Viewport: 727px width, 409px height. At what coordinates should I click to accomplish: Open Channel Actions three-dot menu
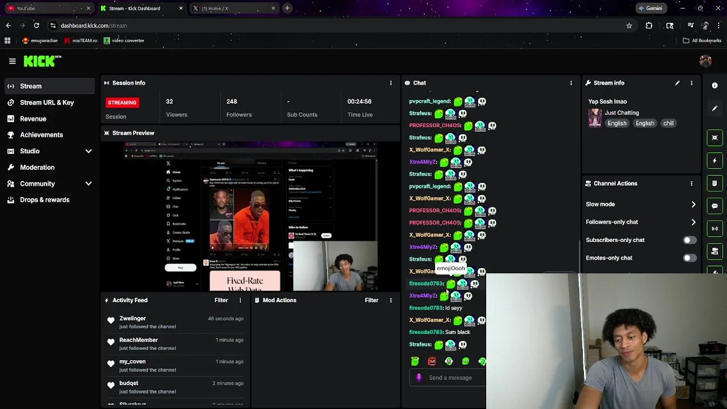[x=691, y=183]
